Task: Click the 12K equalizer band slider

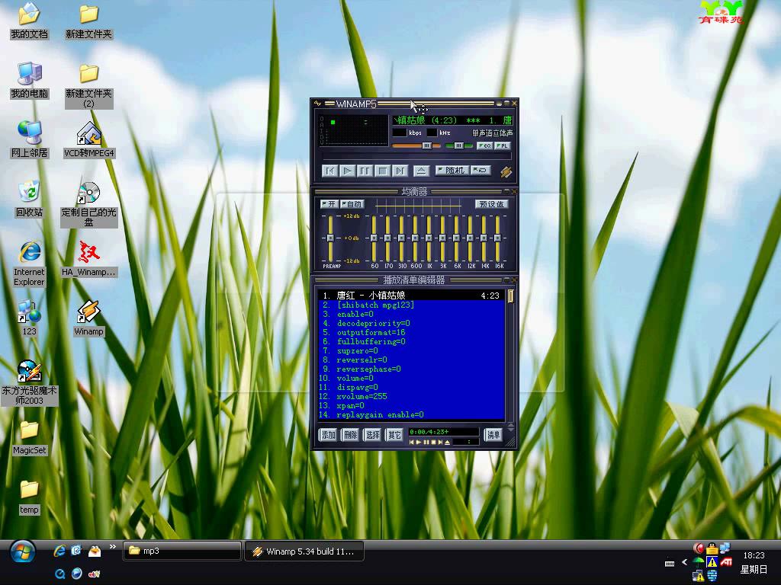Action: click(x=470, y=238)
